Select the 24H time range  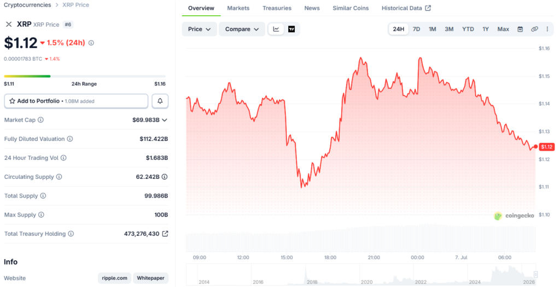[399, 29]
